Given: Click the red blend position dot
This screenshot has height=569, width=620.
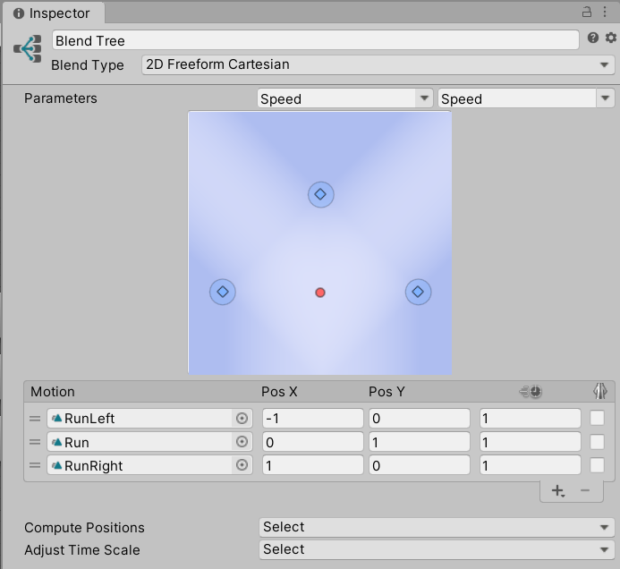Looking at the screenshot, I should tap(320, 293).
